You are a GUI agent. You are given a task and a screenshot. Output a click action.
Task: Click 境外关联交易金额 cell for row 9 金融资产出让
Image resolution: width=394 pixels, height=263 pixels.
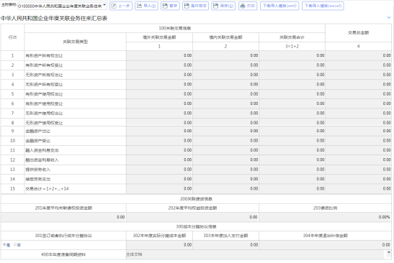pyautogui.click(x=159, y=131)
